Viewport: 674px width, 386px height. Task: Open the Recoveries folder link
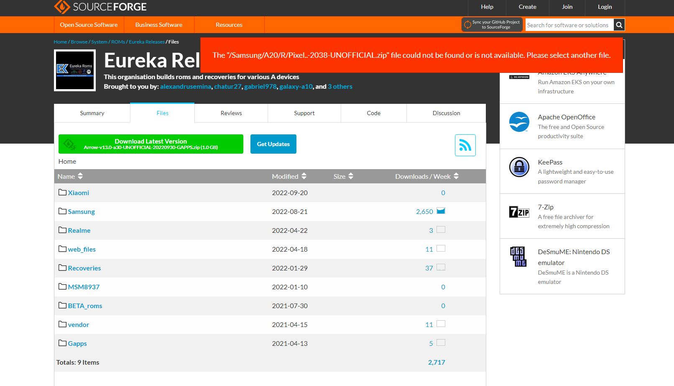[x=84, y=268]
